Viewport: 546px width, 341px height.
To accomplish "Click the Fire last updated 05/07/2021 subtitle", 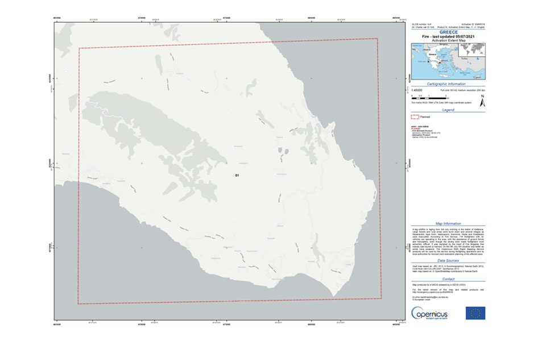I will point(448,36).
